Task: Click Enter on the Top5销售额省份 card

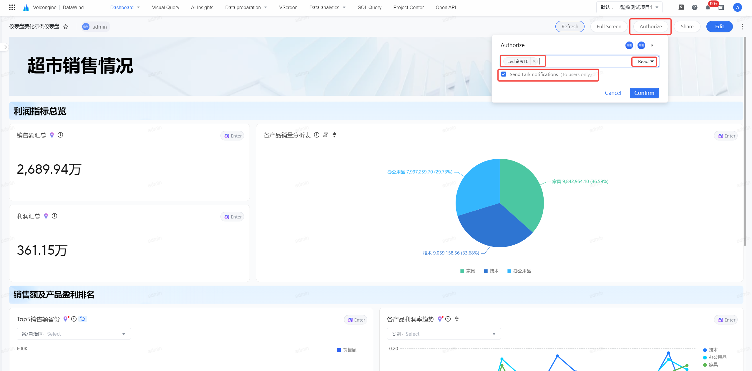Action: pyautogui.click(x=356, y=320)
